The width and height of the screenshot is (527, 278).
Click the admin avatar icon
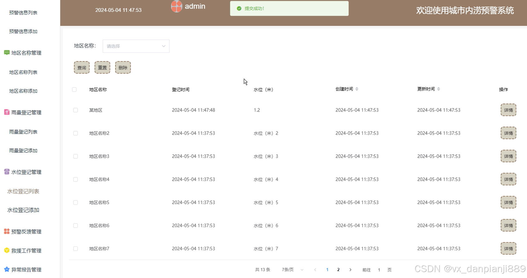[x=176, y=6]
